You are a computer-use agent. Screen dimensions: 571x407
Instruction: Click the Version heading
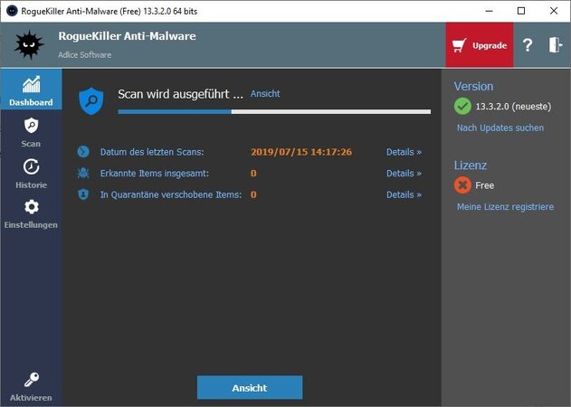pos(473,86)
